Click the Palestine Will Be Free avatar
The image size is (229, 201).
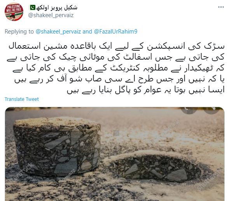point(14,12)
